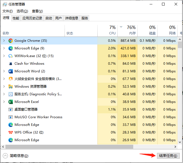
Task: Minimize the 任务管理器 window
Action: coord(151,4)
